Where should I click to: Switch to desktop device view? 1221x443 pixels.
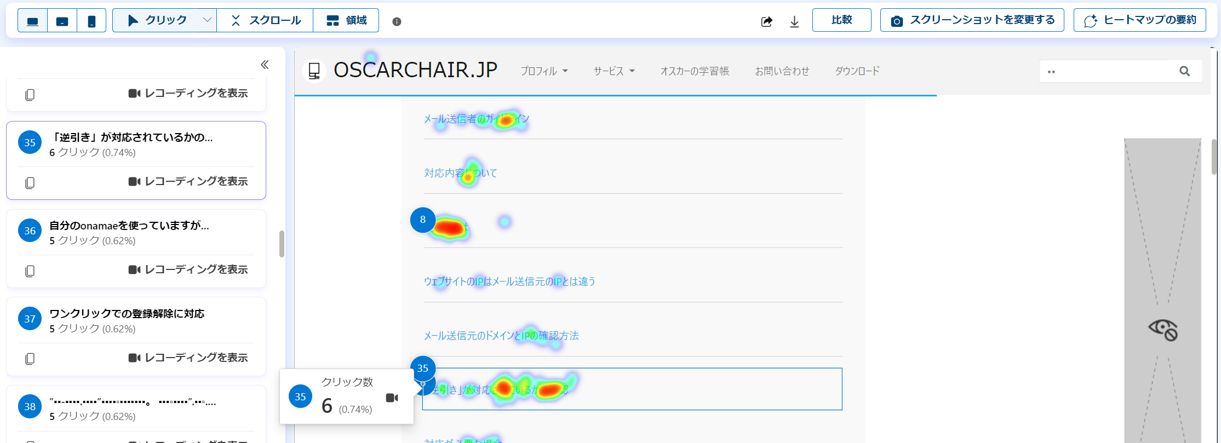pos(33,21)
